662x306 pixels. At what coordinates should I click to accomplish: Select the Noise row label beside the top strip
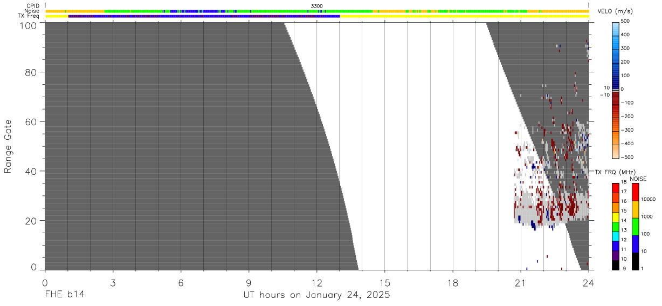point(32,11)
